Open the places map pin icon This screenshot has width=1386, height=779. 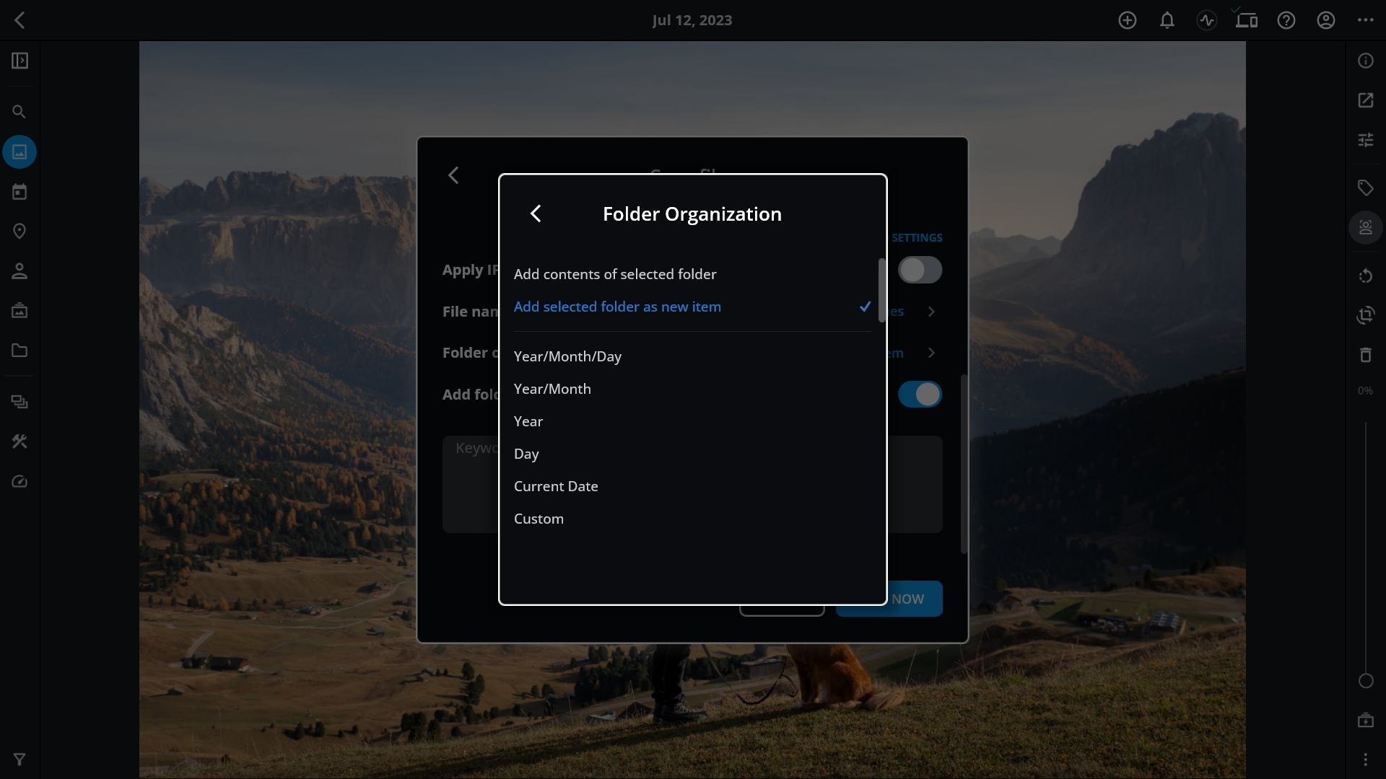pos(19,232)
